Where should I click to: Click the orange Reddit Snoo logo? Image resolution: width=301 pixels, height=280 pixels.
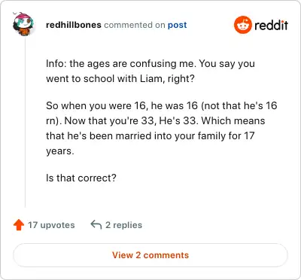[243, 25]
